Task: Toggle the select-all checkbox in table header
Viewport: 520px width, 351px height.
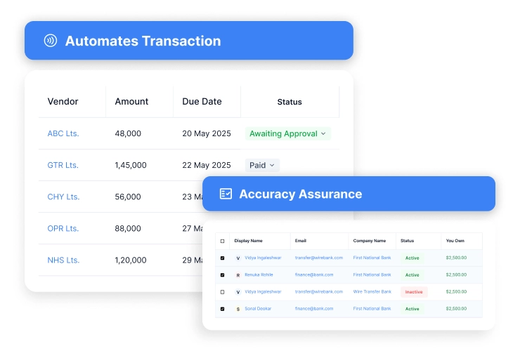Action: (x=223, y=241)
